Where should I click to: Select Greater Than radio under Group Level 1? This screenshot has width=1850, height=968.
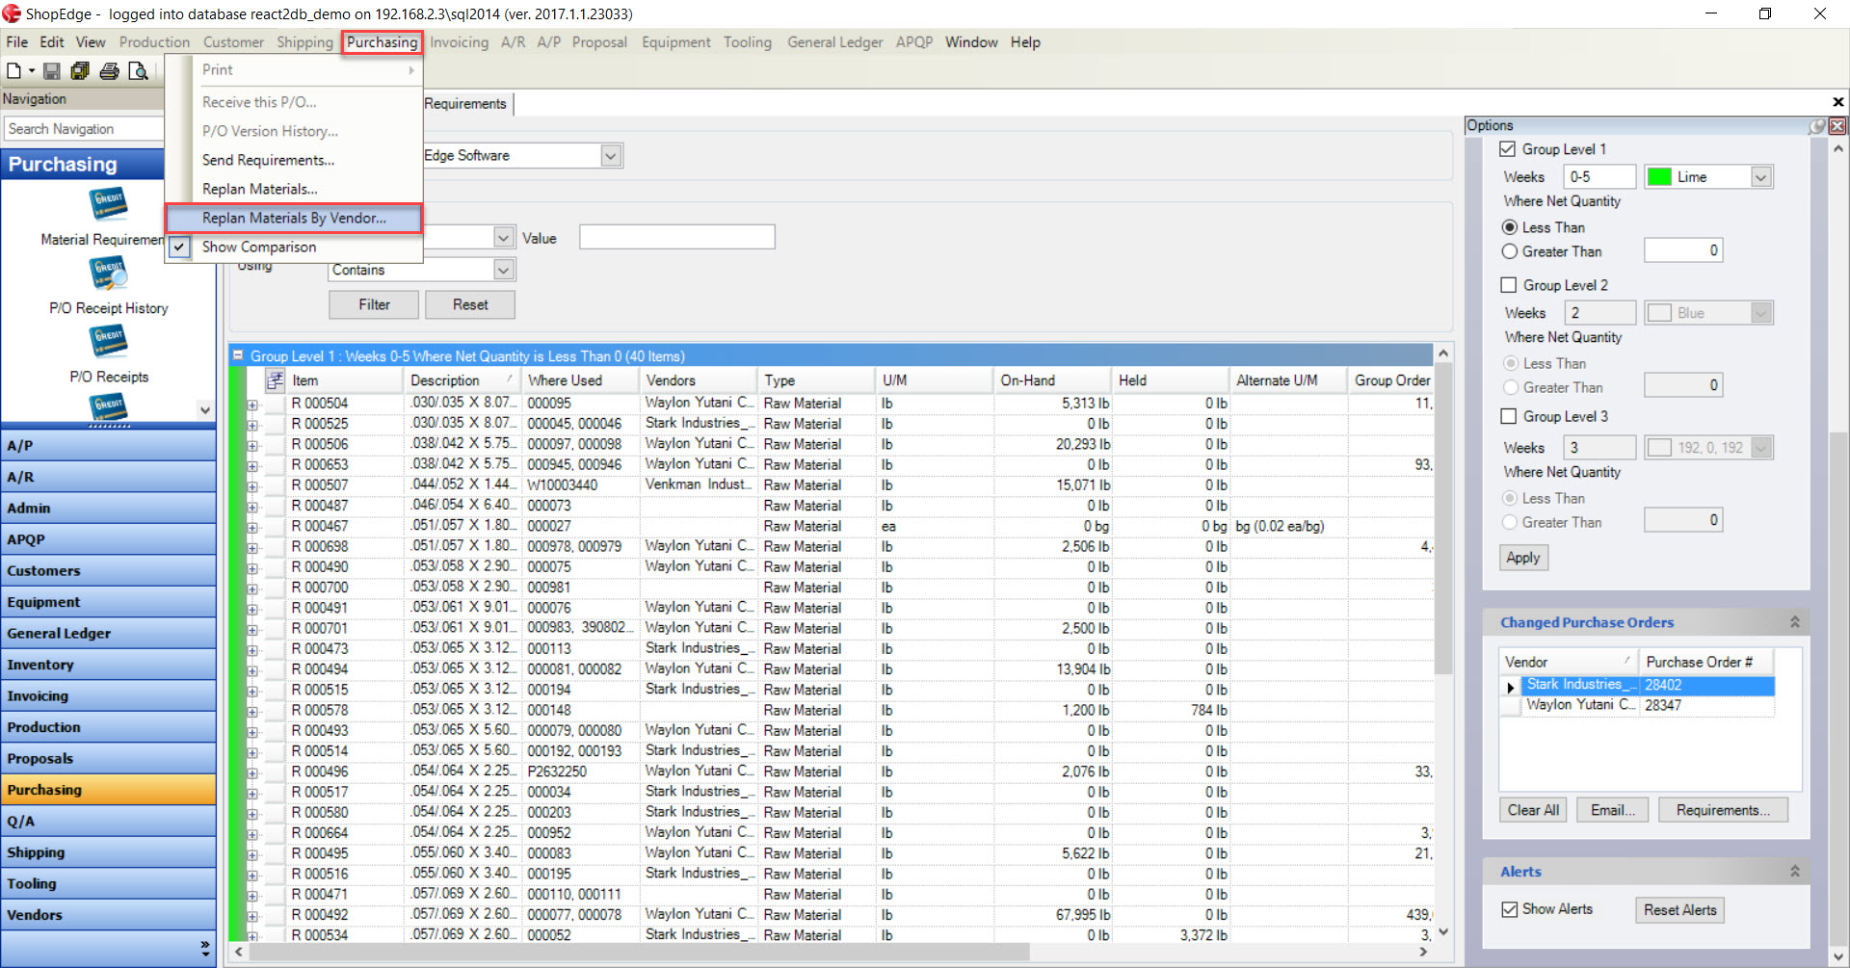(1510, 251)
